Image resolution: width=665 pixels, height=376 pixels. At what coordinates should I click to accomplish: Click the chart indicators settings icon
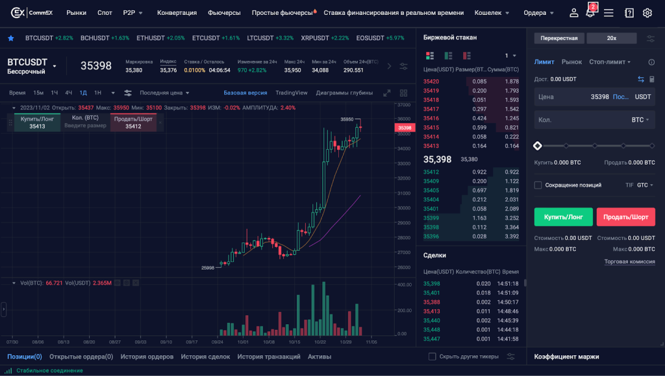pyautogui.click(x=128, y=93)
